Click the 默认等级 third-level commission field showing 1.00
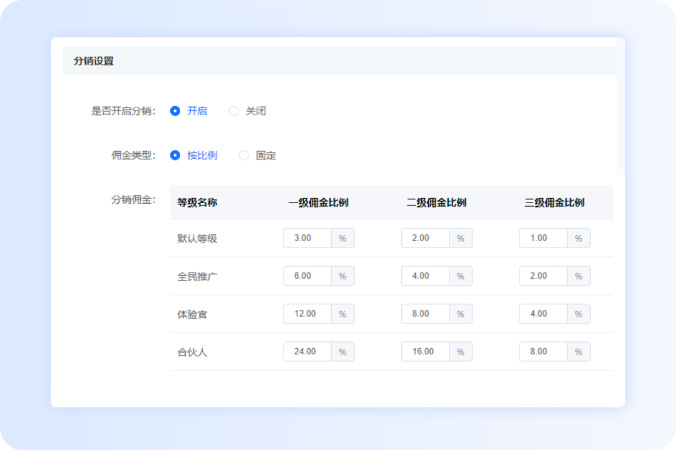 click(542, 238)
